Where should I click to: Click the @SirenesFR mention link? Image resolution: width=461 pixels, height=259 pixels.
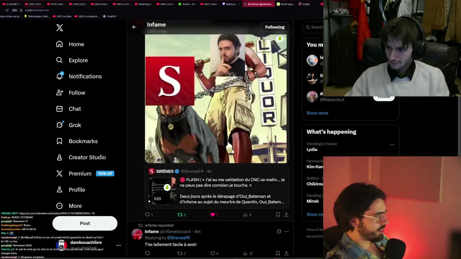[x=178, y=238]
